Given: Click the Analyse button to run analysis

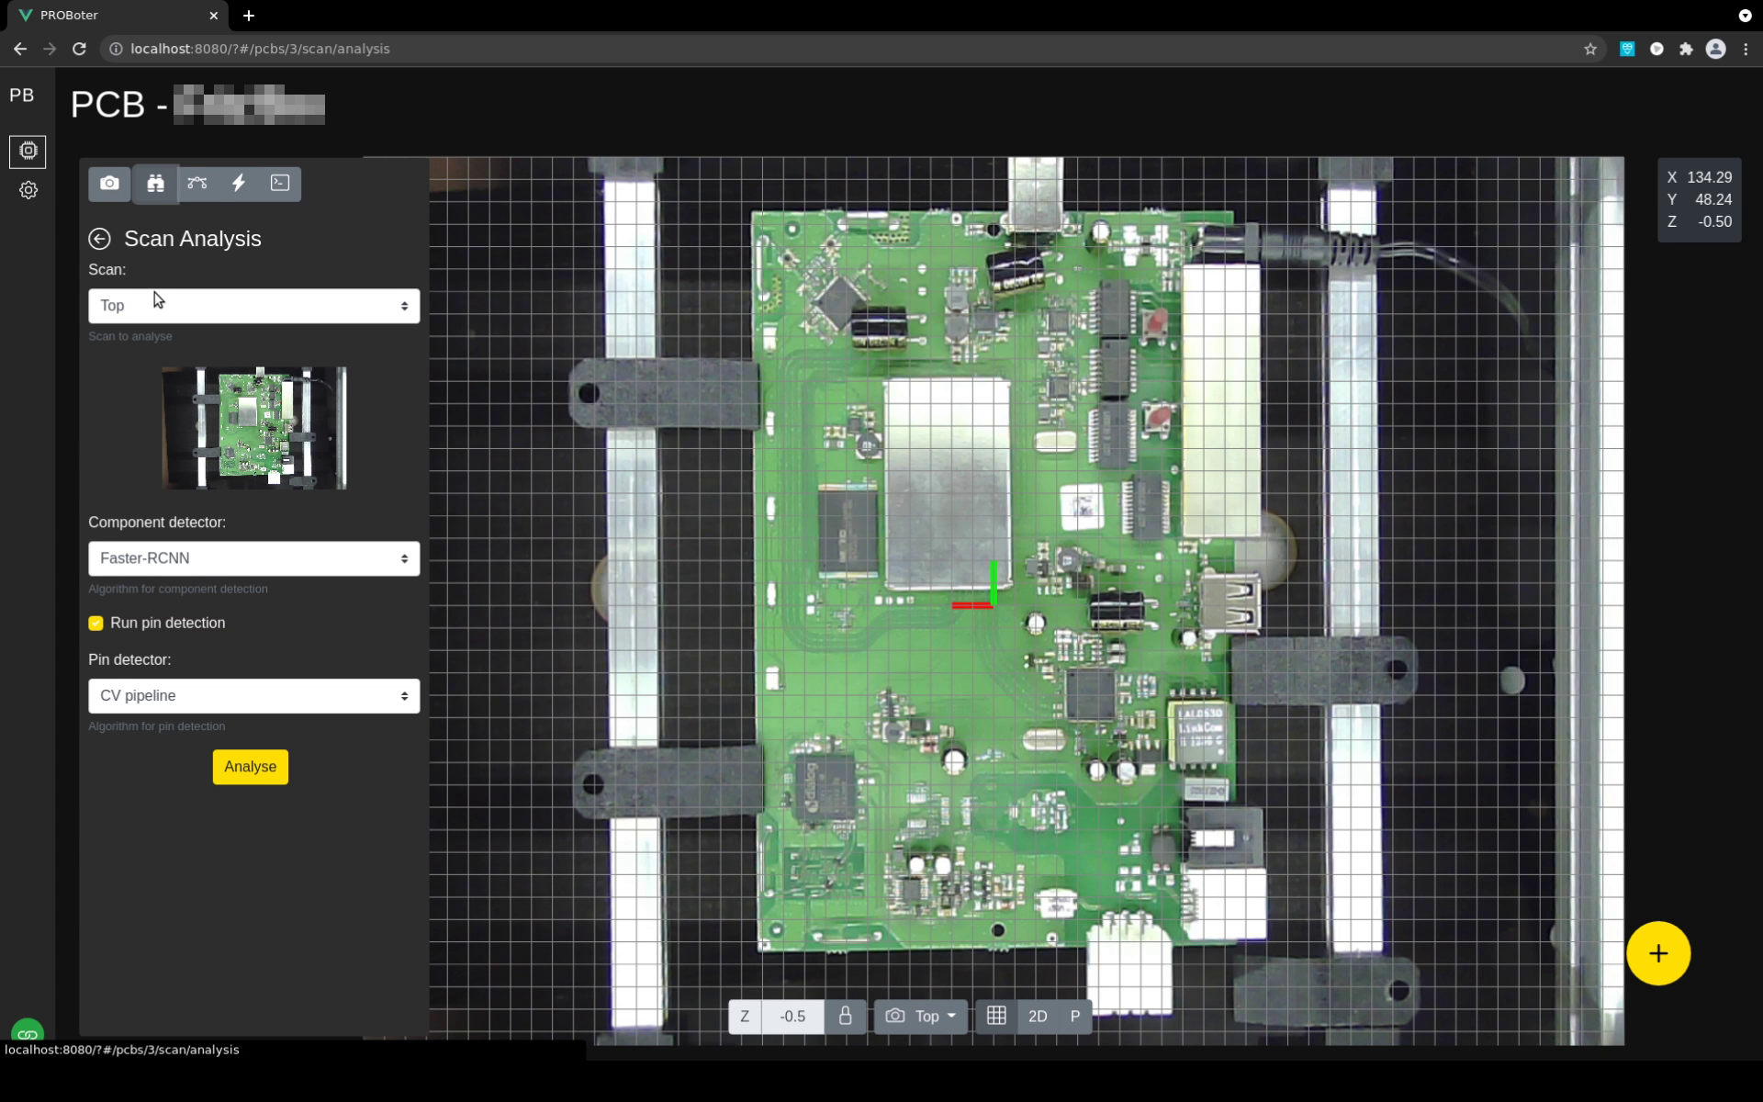Looking at the screenshot, I should coord(250,766).
